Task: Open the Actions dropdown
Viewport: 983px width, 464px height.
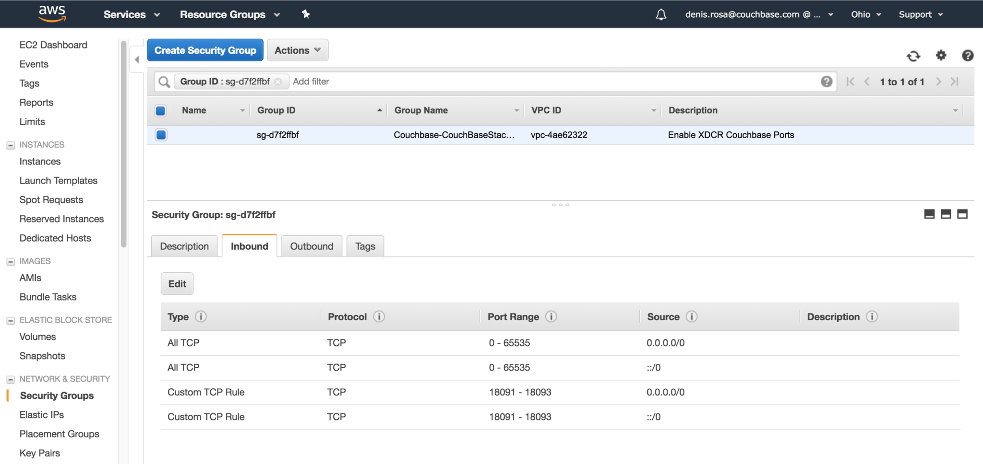Action: [x=298, y=50]
